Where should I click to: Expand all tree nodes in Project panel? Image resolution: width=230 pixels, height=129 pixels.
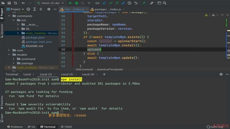pyautogui.click(x=34, y=9)
